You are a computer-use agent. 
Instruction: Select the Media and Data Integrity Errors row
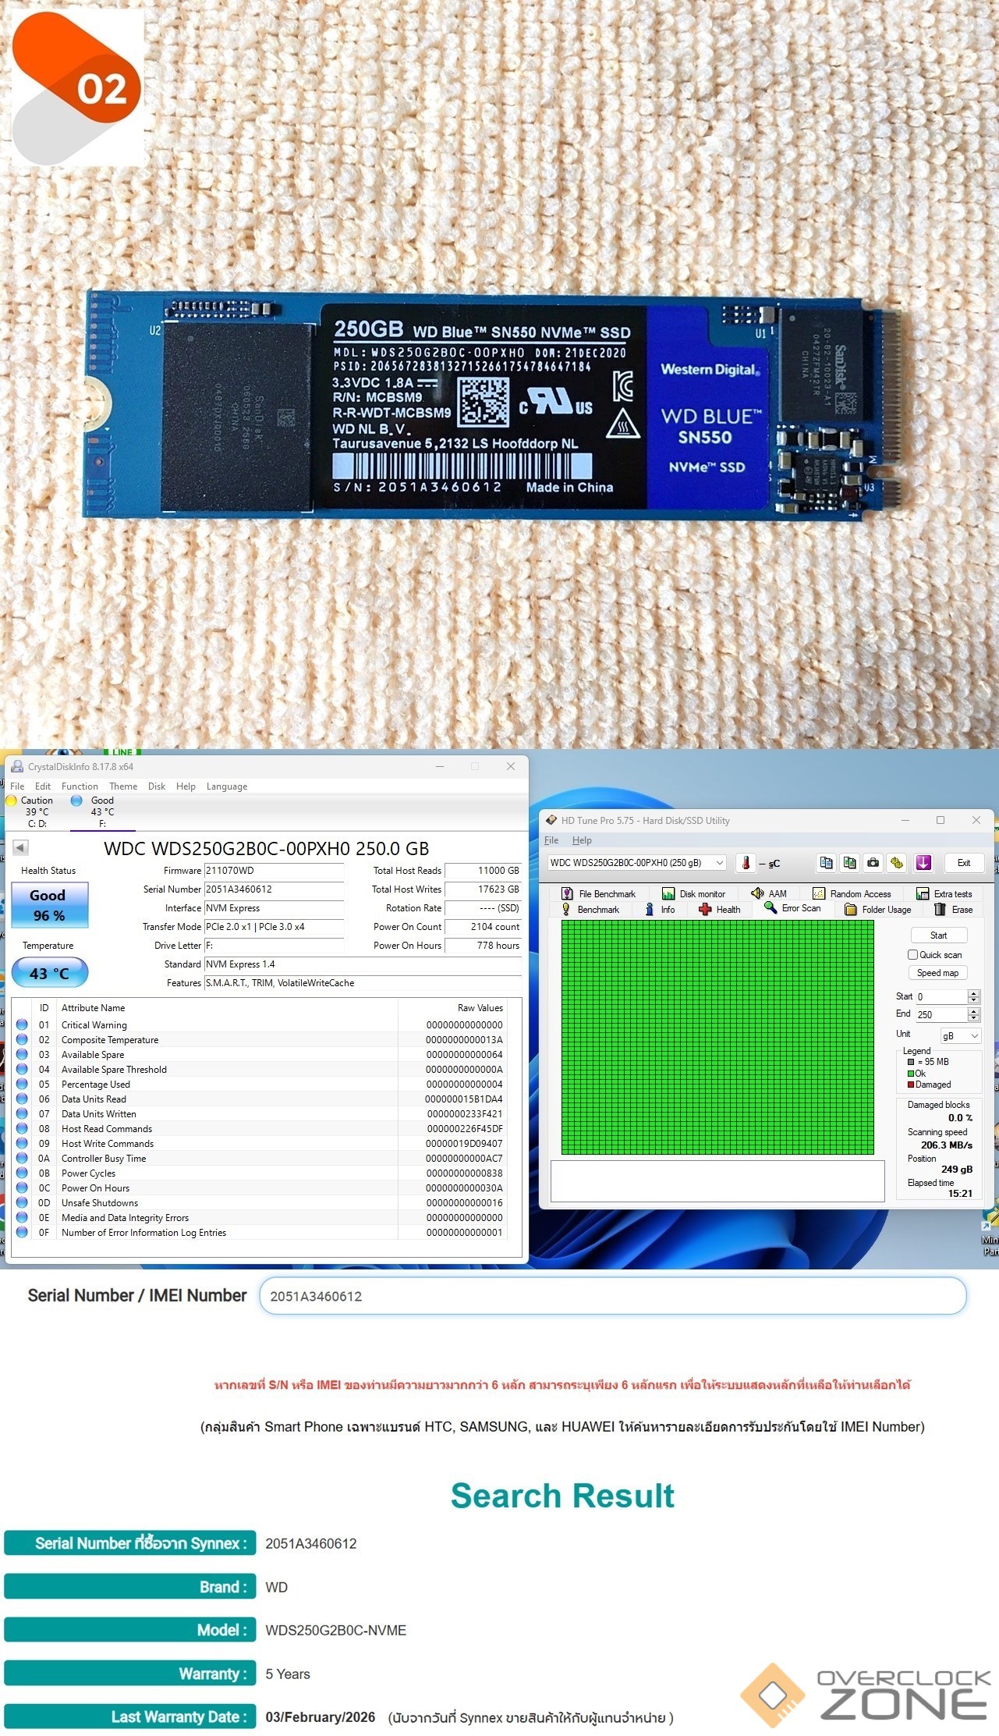point(260,1218)
